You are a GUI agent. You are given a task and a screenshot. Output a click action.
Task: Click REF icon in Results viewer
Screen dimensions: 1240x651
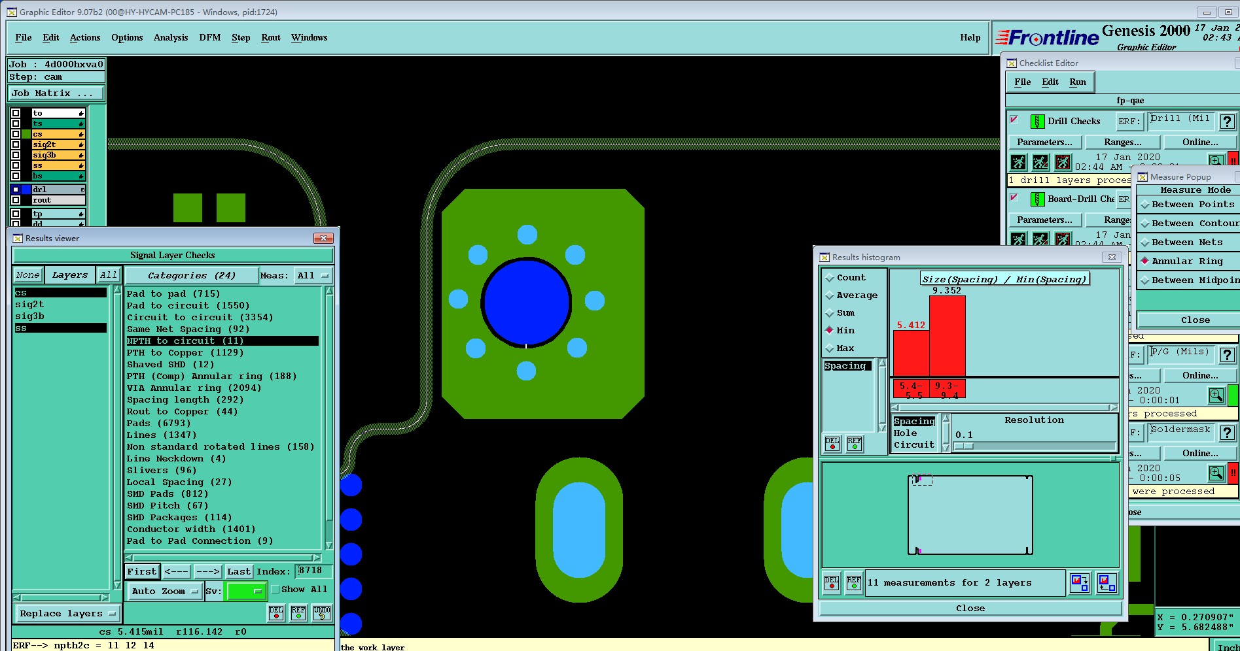tap(298, 613)
